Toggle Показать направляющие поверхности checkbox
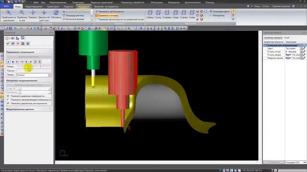This screenshot has height=172, width=307. click(8, 100)
